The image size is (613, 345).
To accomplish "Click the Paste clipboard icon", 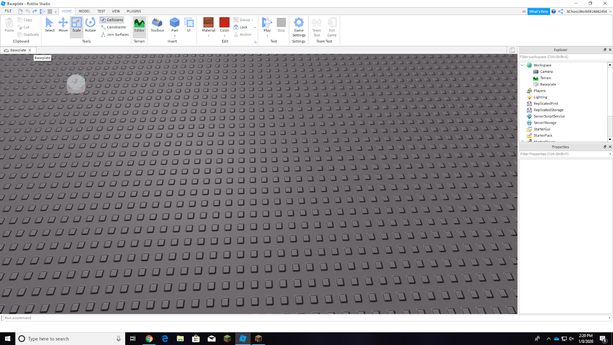I will (x=9, y=25).
